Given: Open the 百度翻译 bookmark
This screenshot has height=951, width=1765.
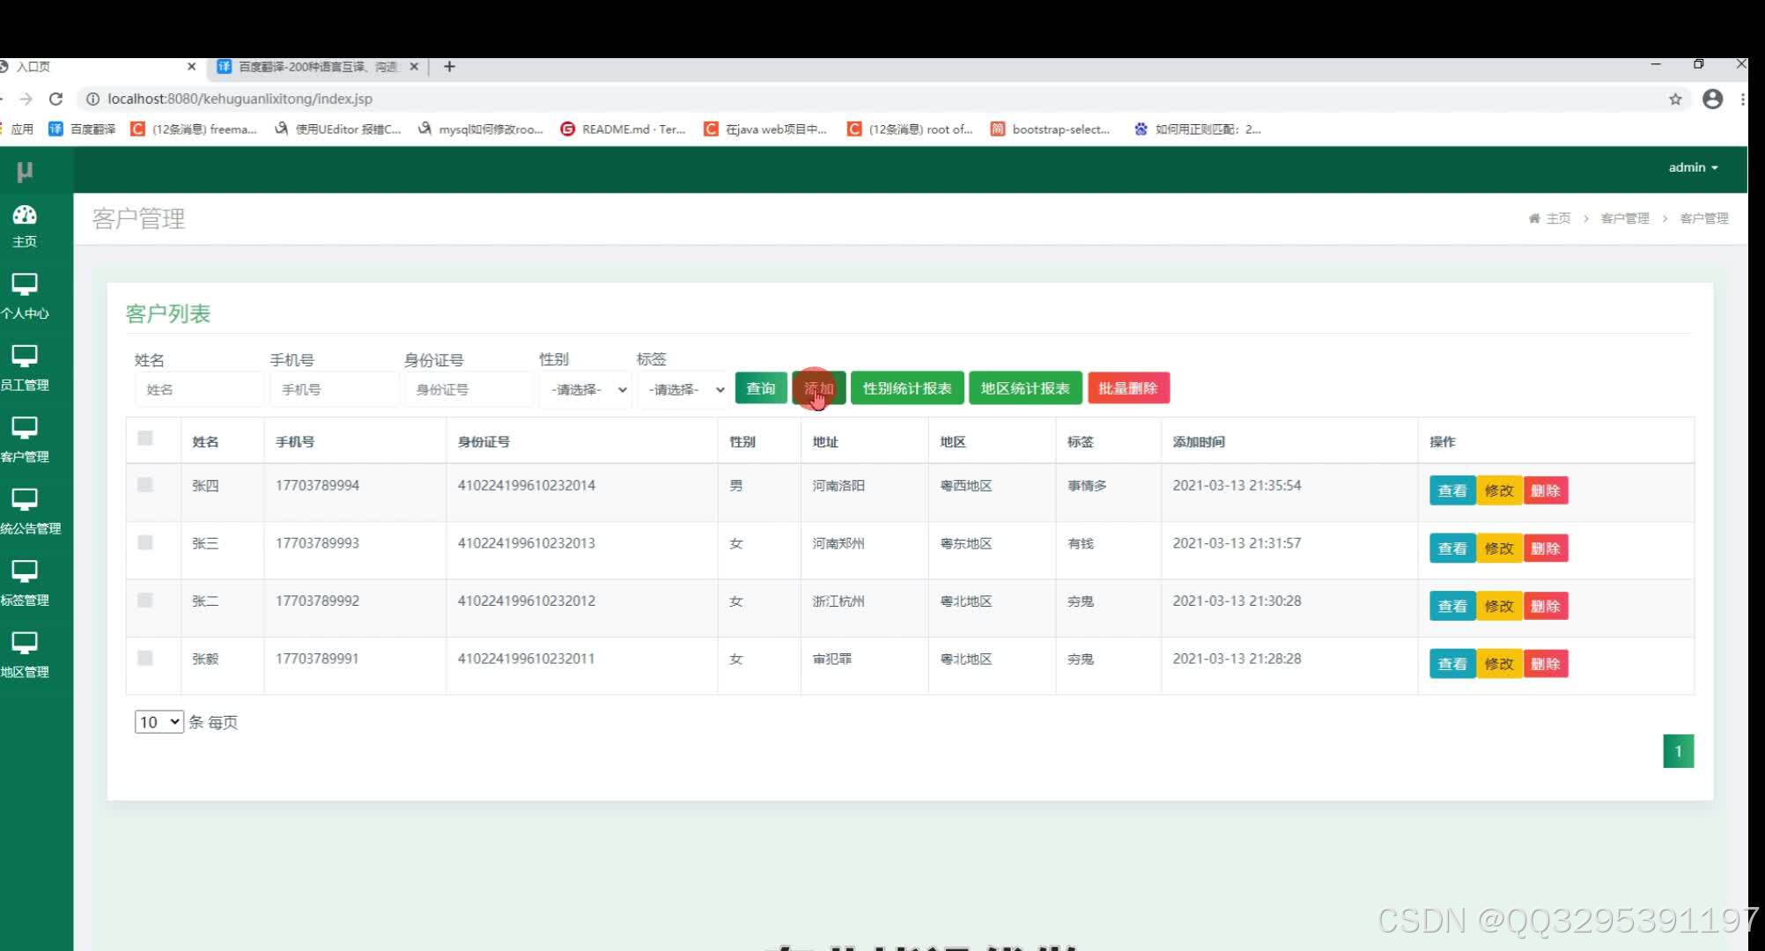Looking at the screenshot, I should (82, 129).
